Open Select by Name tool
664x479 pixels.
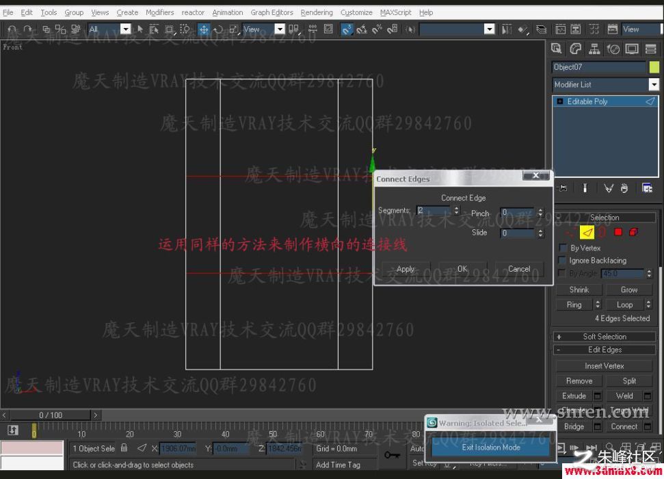[154, 29]
